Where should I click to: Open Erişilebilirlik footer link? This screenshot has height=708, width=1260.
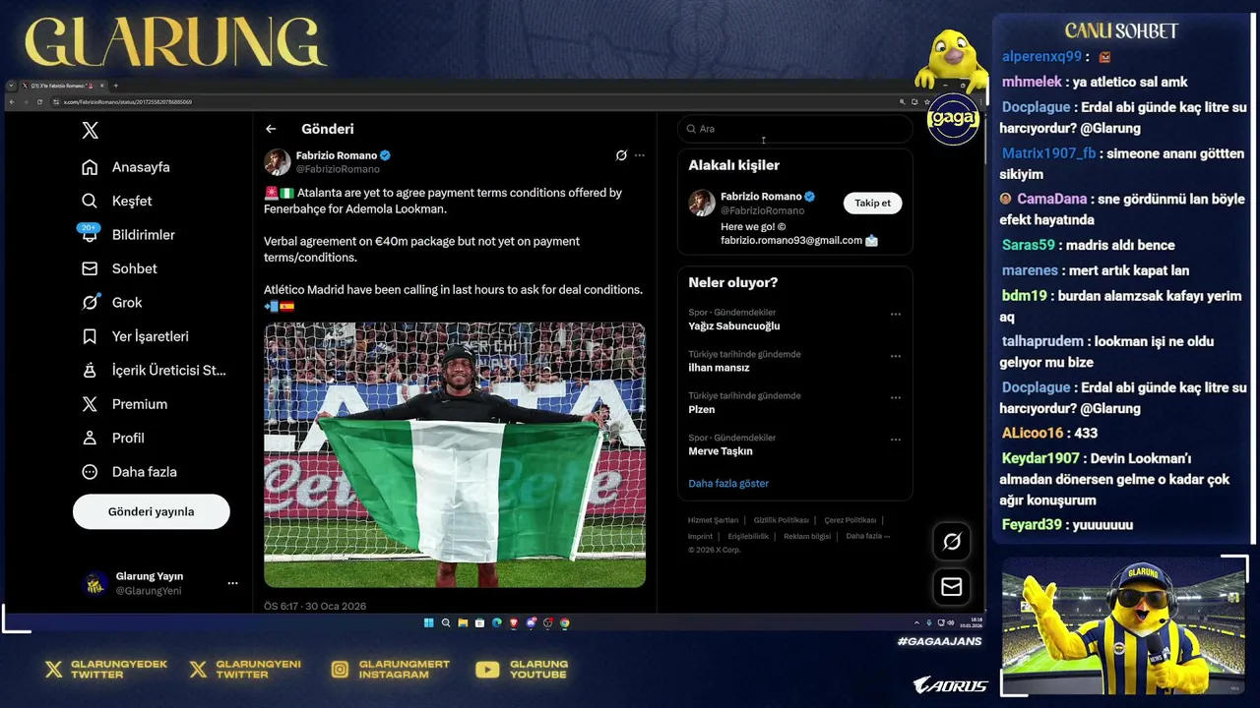click(x=748, y=537)
